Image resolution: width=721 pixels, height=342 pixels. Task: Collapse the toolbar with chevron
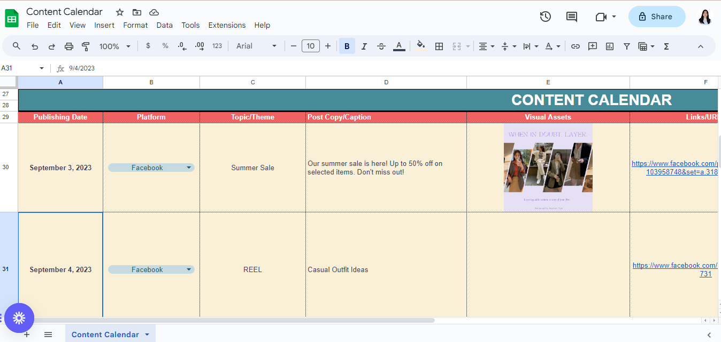click(701, 46)
